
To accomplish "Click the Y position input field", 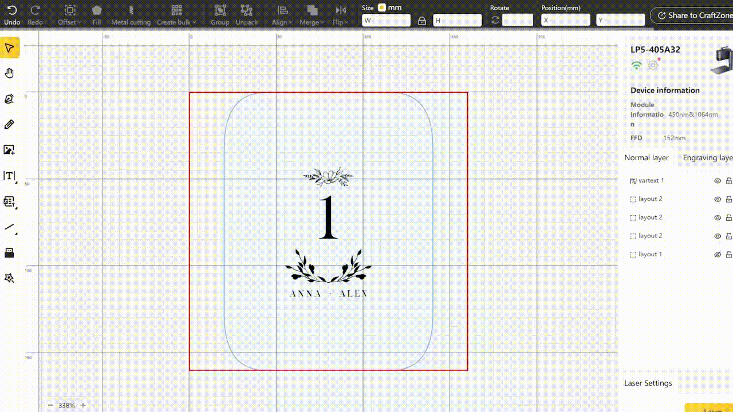I will click(x=621, y=21).
